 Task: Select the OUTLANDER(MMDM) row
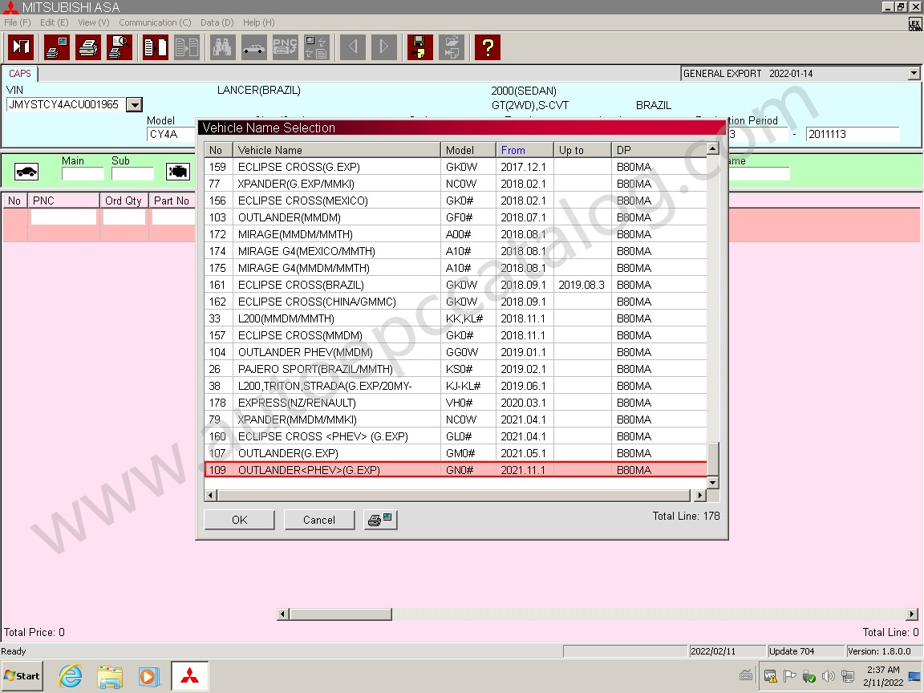(x=456, y=217)
